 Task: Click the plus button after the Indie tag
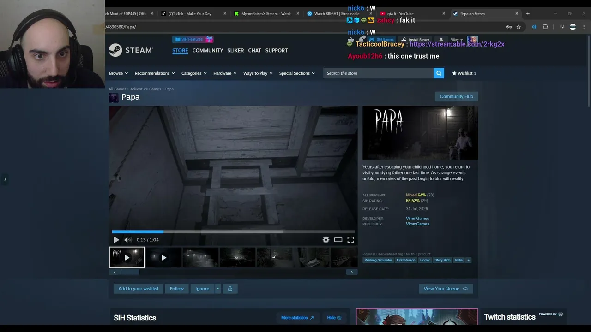point(468,260)
